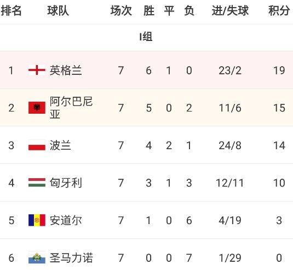Open the 圣马力诺 team page

coord(71,257)
